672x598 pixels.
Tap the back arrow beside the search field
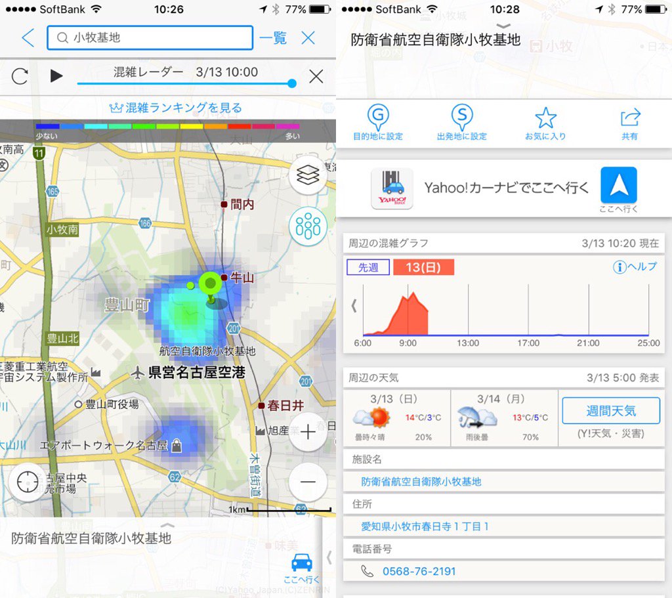(28, 37)
